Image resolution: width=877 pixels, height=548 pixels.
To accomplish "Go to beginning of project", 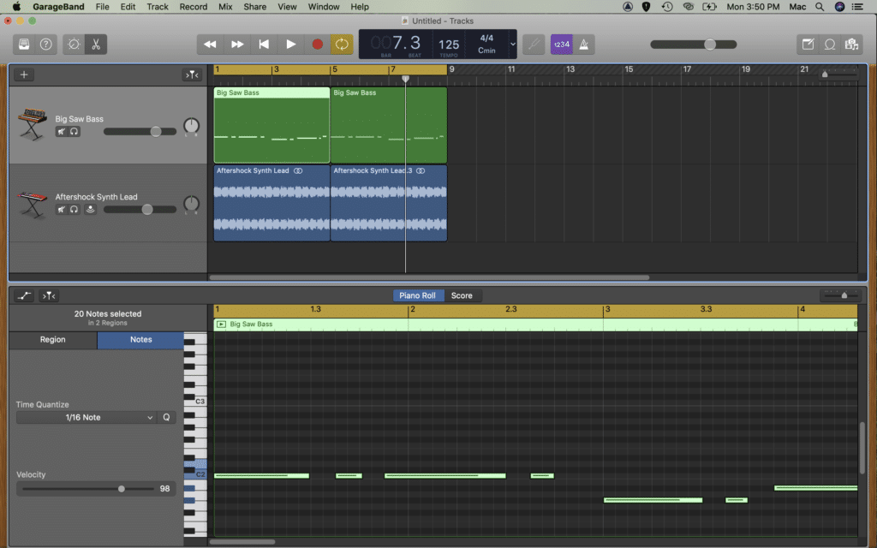I will (264, 45).
